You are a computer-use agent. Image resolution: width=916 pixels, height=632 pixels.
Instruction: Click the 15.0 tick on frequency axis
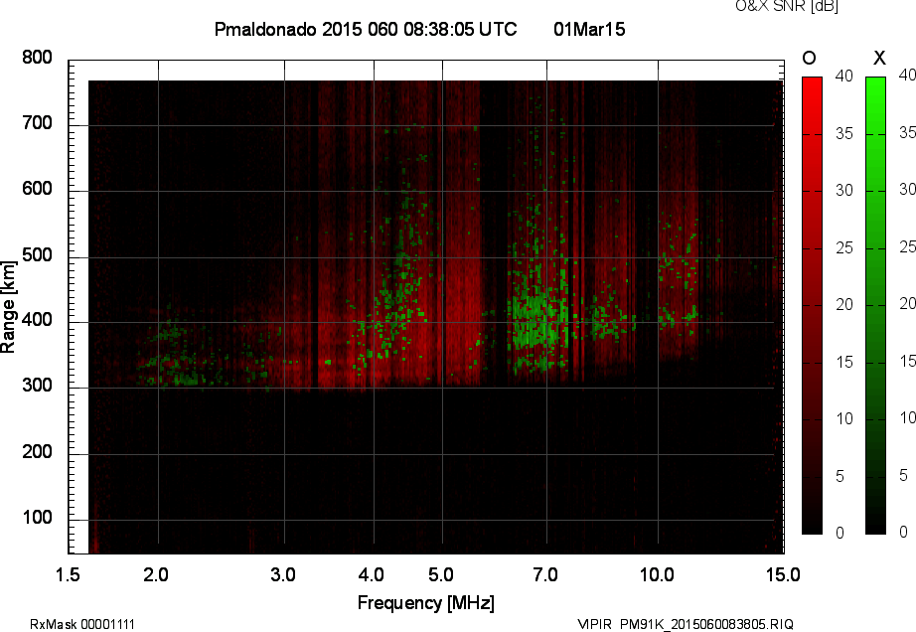coord(782,574)
